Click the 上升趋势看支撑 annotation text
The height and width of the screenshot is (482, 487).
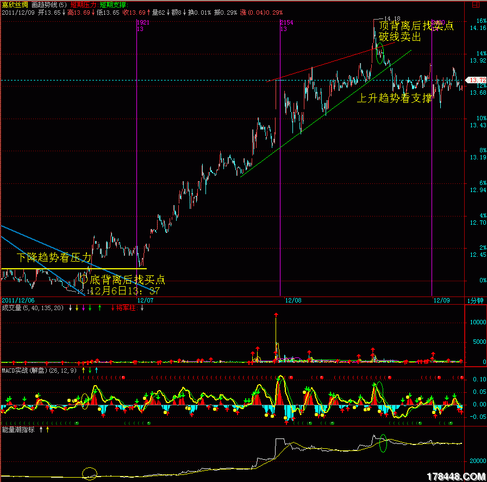pos(394,98)
